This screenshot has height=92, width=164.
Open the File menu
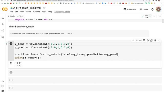pyautogui.click(x=11, y=11)
